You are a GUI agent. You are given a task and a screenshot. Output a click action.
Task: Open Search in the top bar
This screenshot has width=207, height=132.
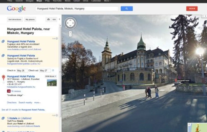(x=19, y=1)
